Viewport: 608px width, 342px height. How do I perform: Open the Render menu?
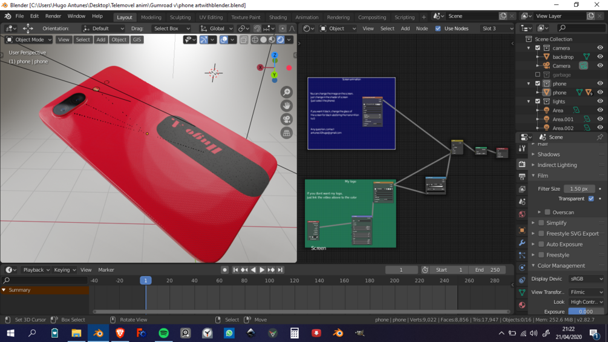53,16
